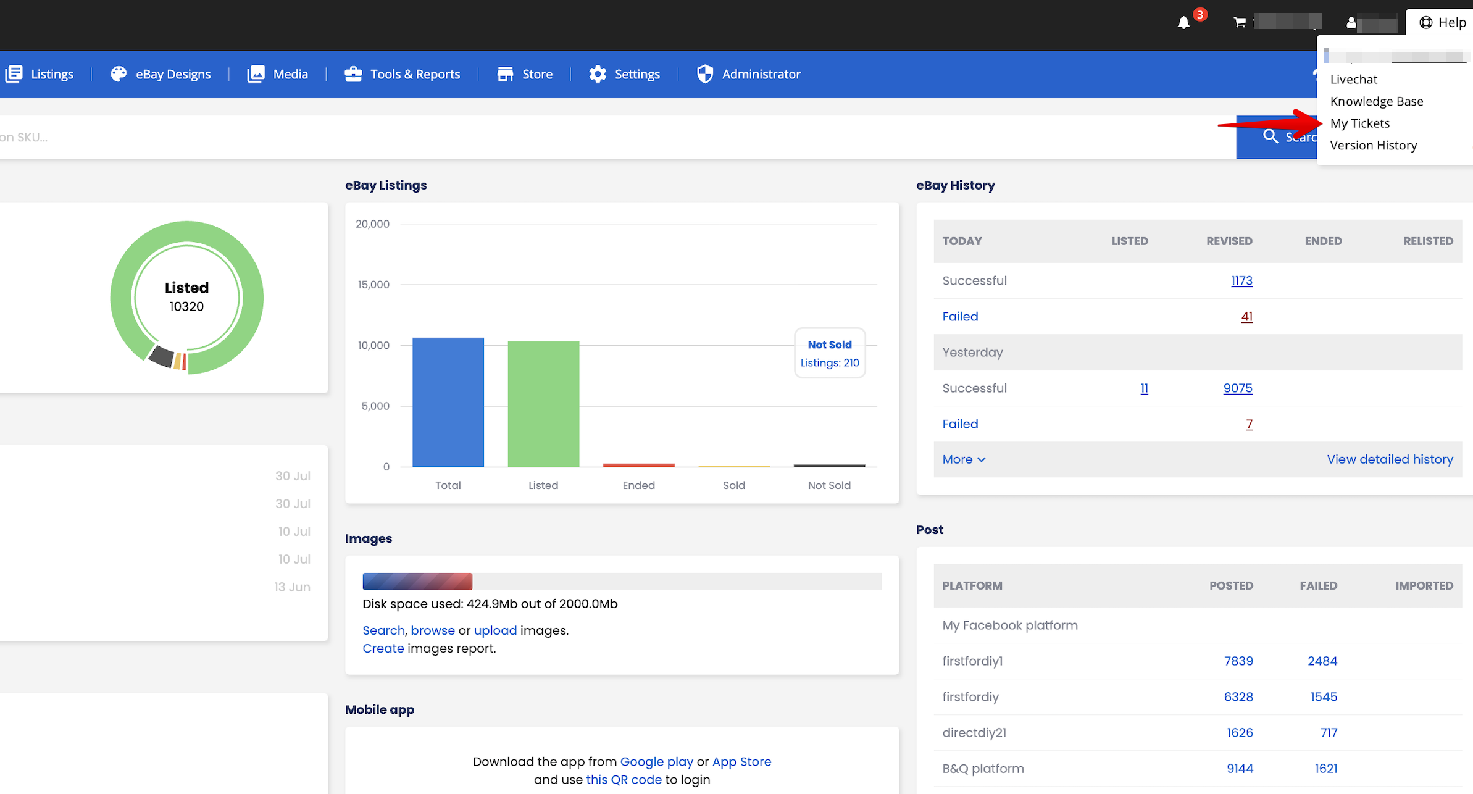
Task: Click the eBay Designs palette icon
Action: 119,74
